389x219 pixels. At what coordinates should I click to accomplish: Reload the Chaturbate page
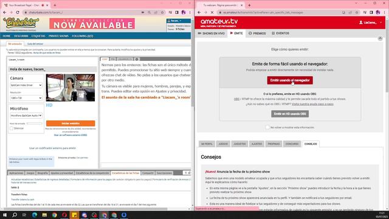click(18, 12)
